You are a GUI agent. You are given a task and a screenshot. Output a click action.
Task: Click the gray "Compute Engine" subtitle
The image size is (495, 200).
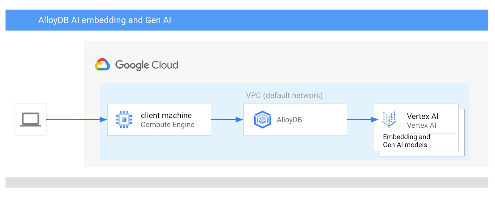click(168, 125)
